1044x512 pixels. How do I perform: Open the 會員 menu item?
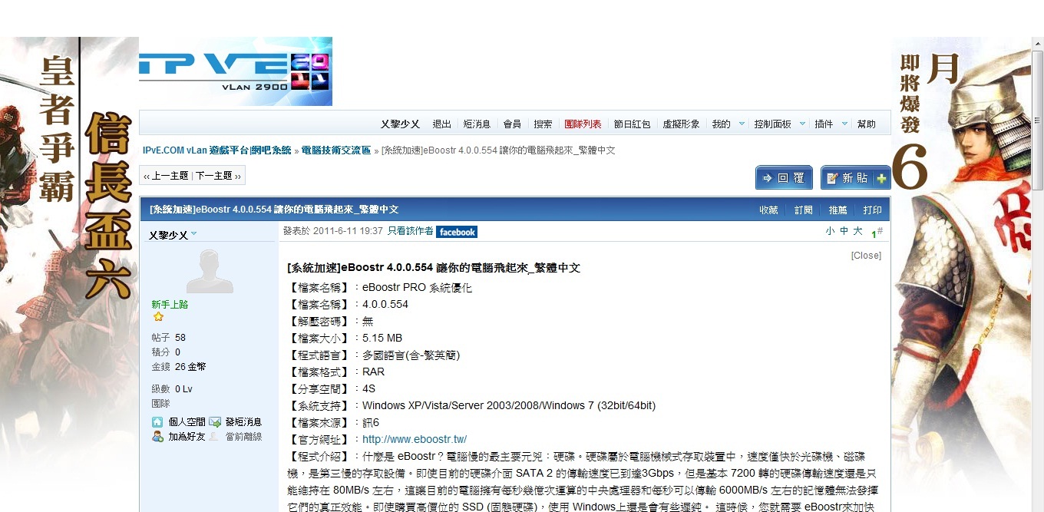512,124
